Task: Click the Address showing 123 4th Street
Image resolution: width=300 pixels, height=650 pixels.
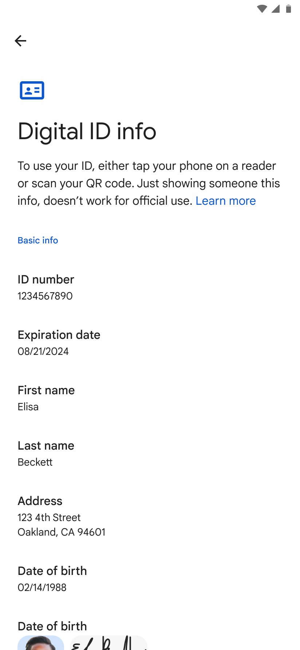Action: (x=49, y=517)
